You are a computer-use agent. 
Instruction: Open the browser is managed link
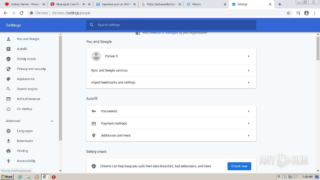[164, 33]
